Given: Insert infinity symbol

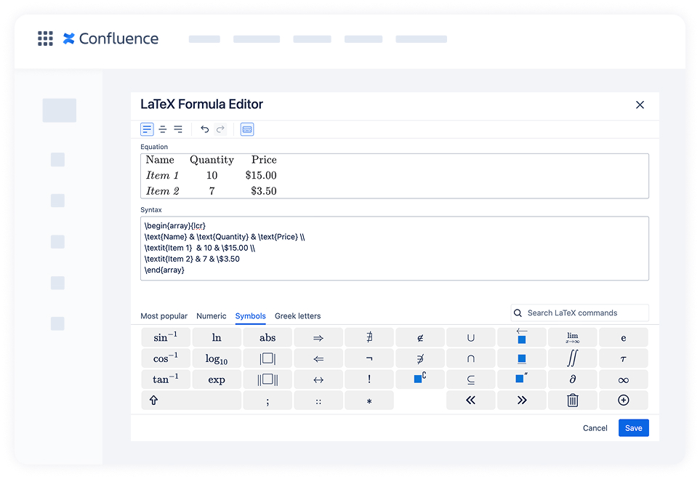Looking at the screenshot, I should (x=624, y=379).
